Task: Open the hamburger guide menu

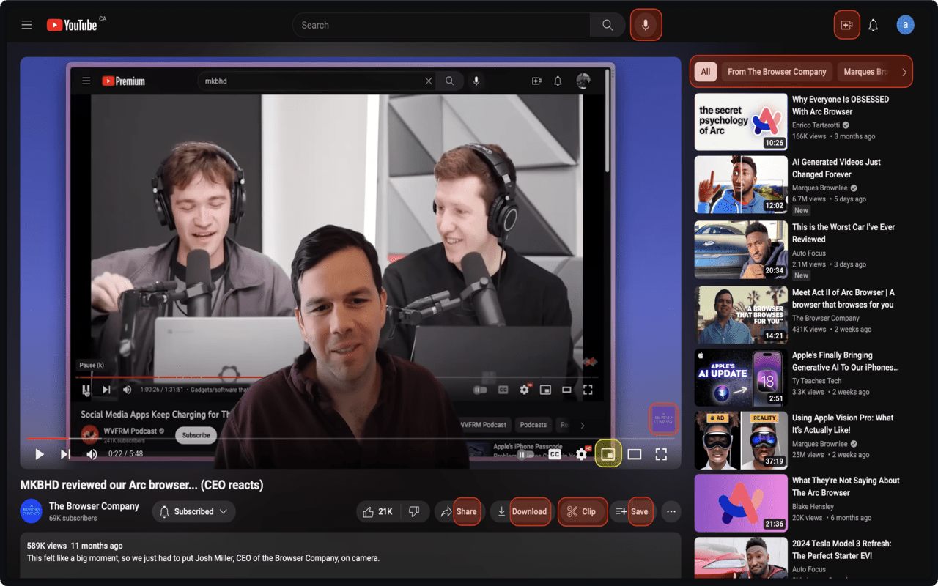Action: coord(26,25)
